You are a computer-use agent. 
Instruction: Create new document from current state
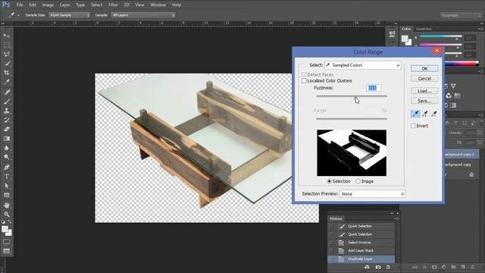367,267
